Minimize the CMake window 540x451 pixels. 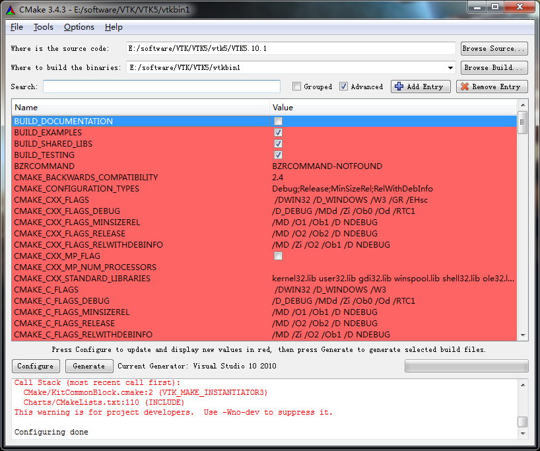[x=477, y=7]
